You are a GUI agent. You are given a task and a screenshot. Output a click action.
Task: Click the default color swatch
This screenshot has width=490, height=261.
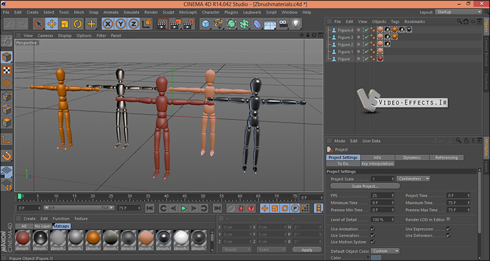(x=376, y=258)
